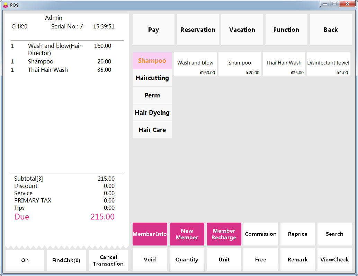The image size is (358, 276).
Task: Add the Thai Hair Wash service
Action: [284, 64]
